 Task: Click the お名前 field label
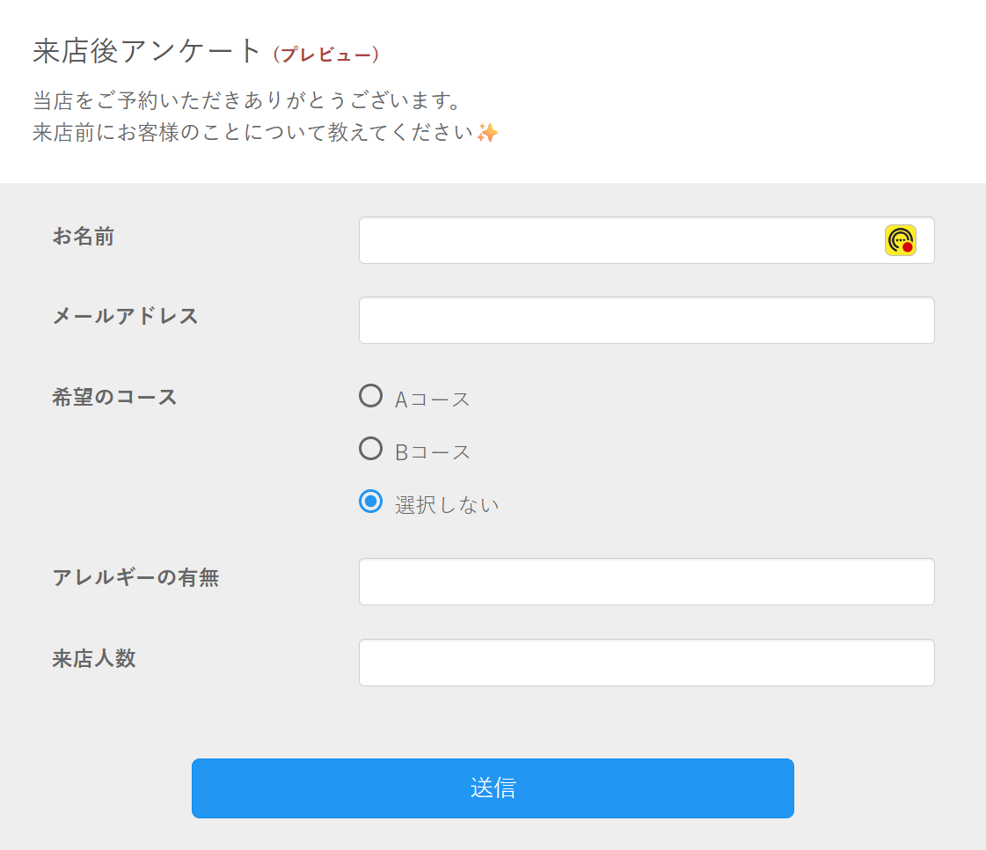[84, 237]
